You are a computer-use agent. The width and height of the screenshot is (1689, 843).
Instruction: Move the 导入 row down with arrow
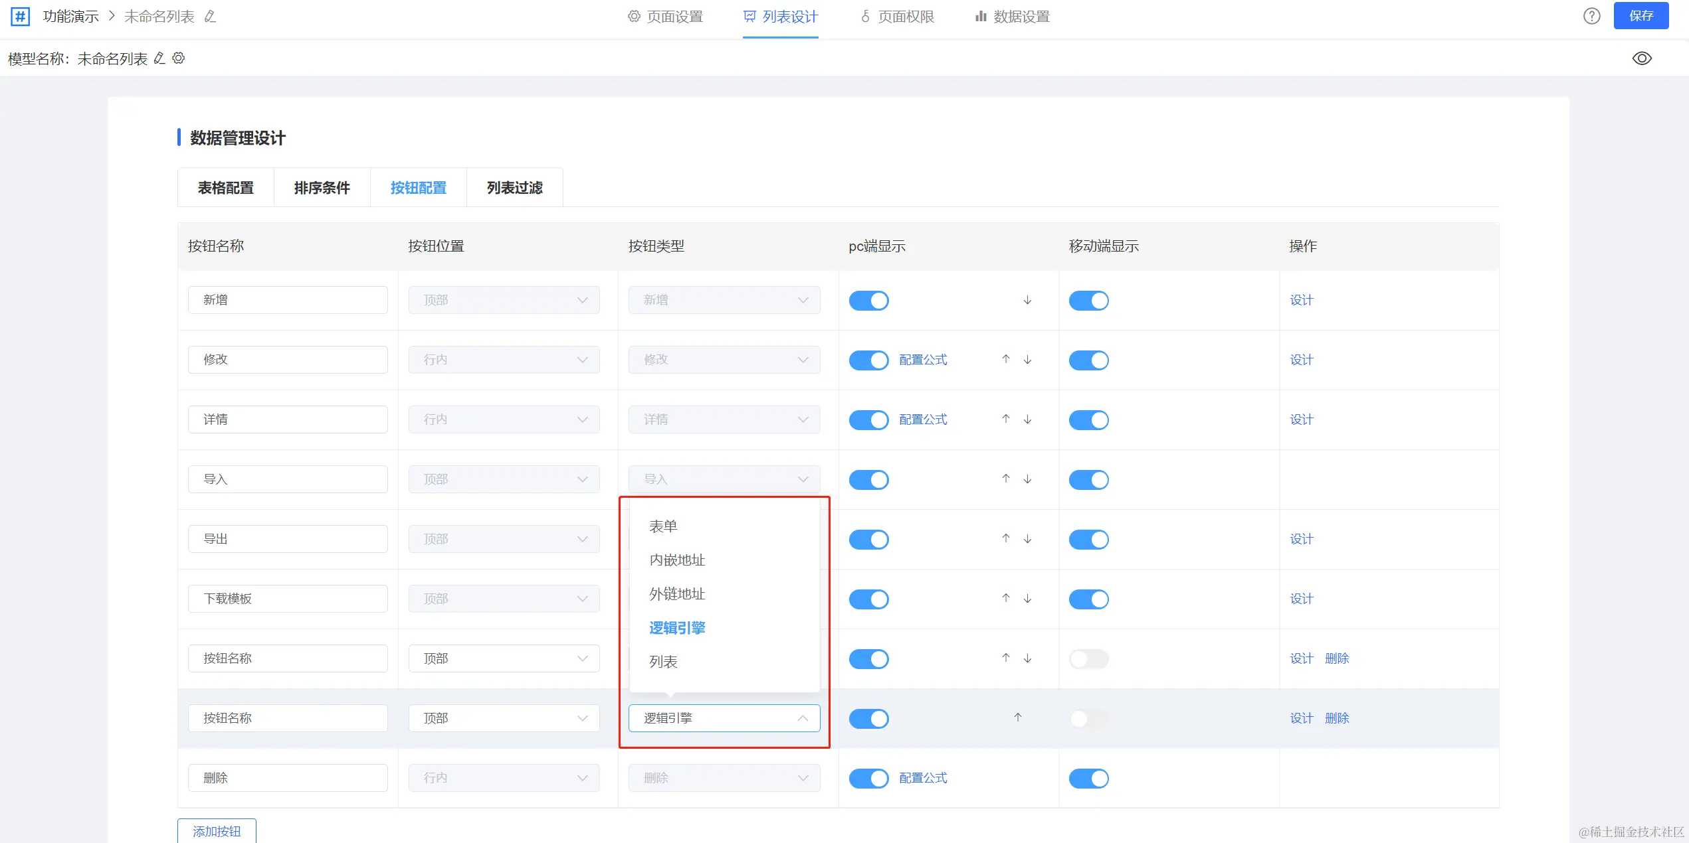pos(1027,479)
